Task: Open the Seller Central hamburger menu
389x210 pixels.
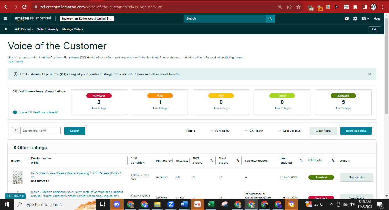Action: pos(5,19)
